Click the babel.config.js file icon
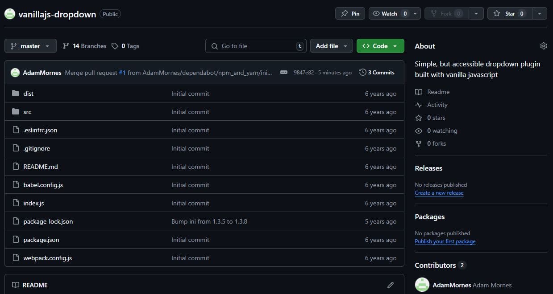The width and height of the screenshot is (553, 294). 16,185
